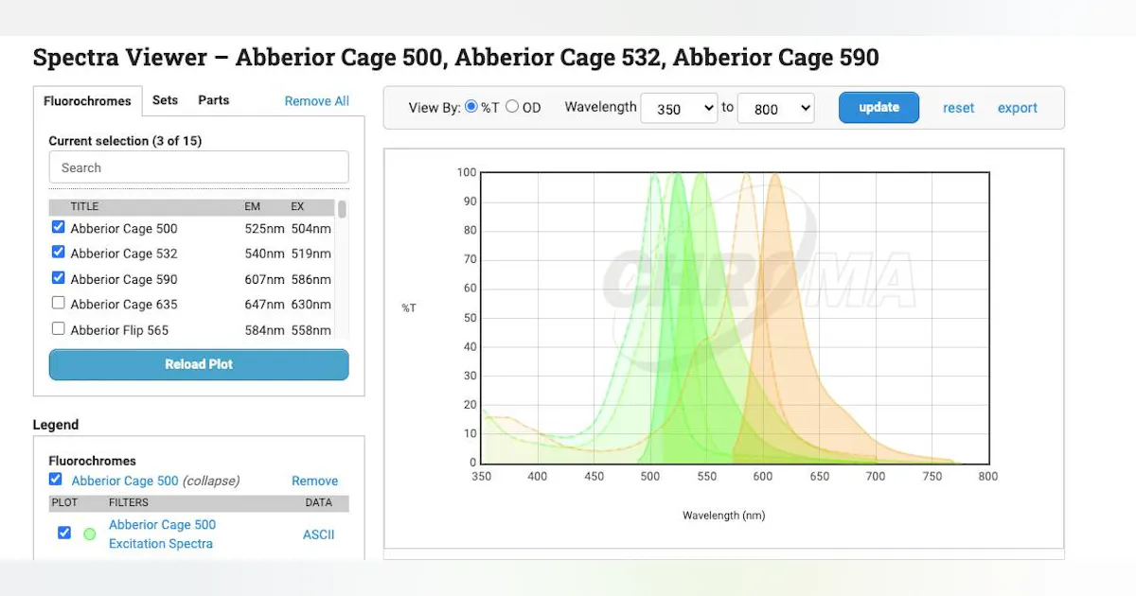1136x596 pixels.
Task: Uncheck Abberior Cage 500 in the list
Action: click(x=58, y=226)
